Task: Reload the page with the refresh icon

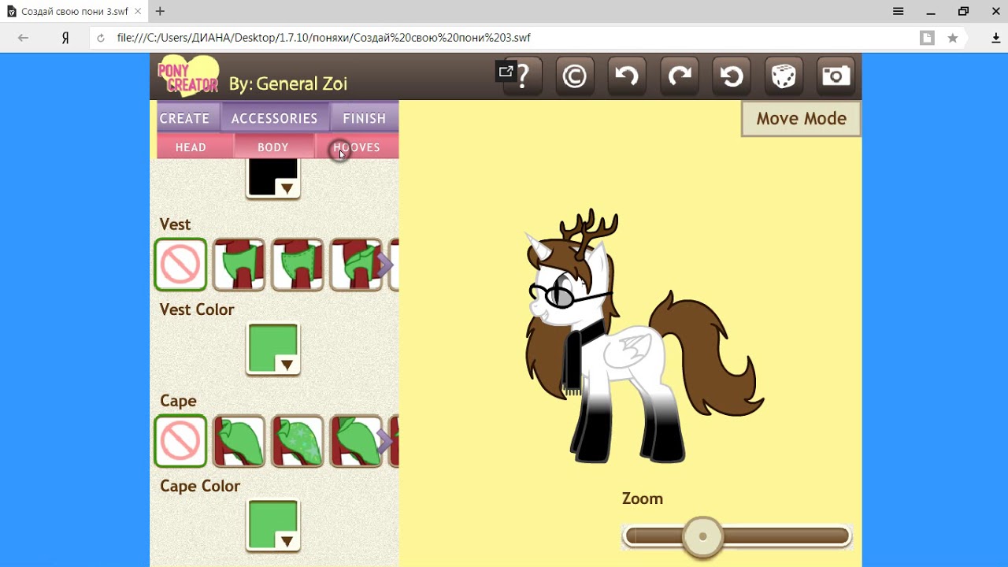Action: click(x=100, y=38)
